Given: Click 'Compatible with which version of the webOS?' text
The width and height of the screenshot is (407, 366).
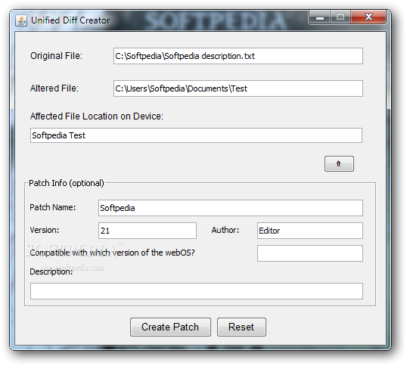Looking at the screenshot, I should coord(112,253).
